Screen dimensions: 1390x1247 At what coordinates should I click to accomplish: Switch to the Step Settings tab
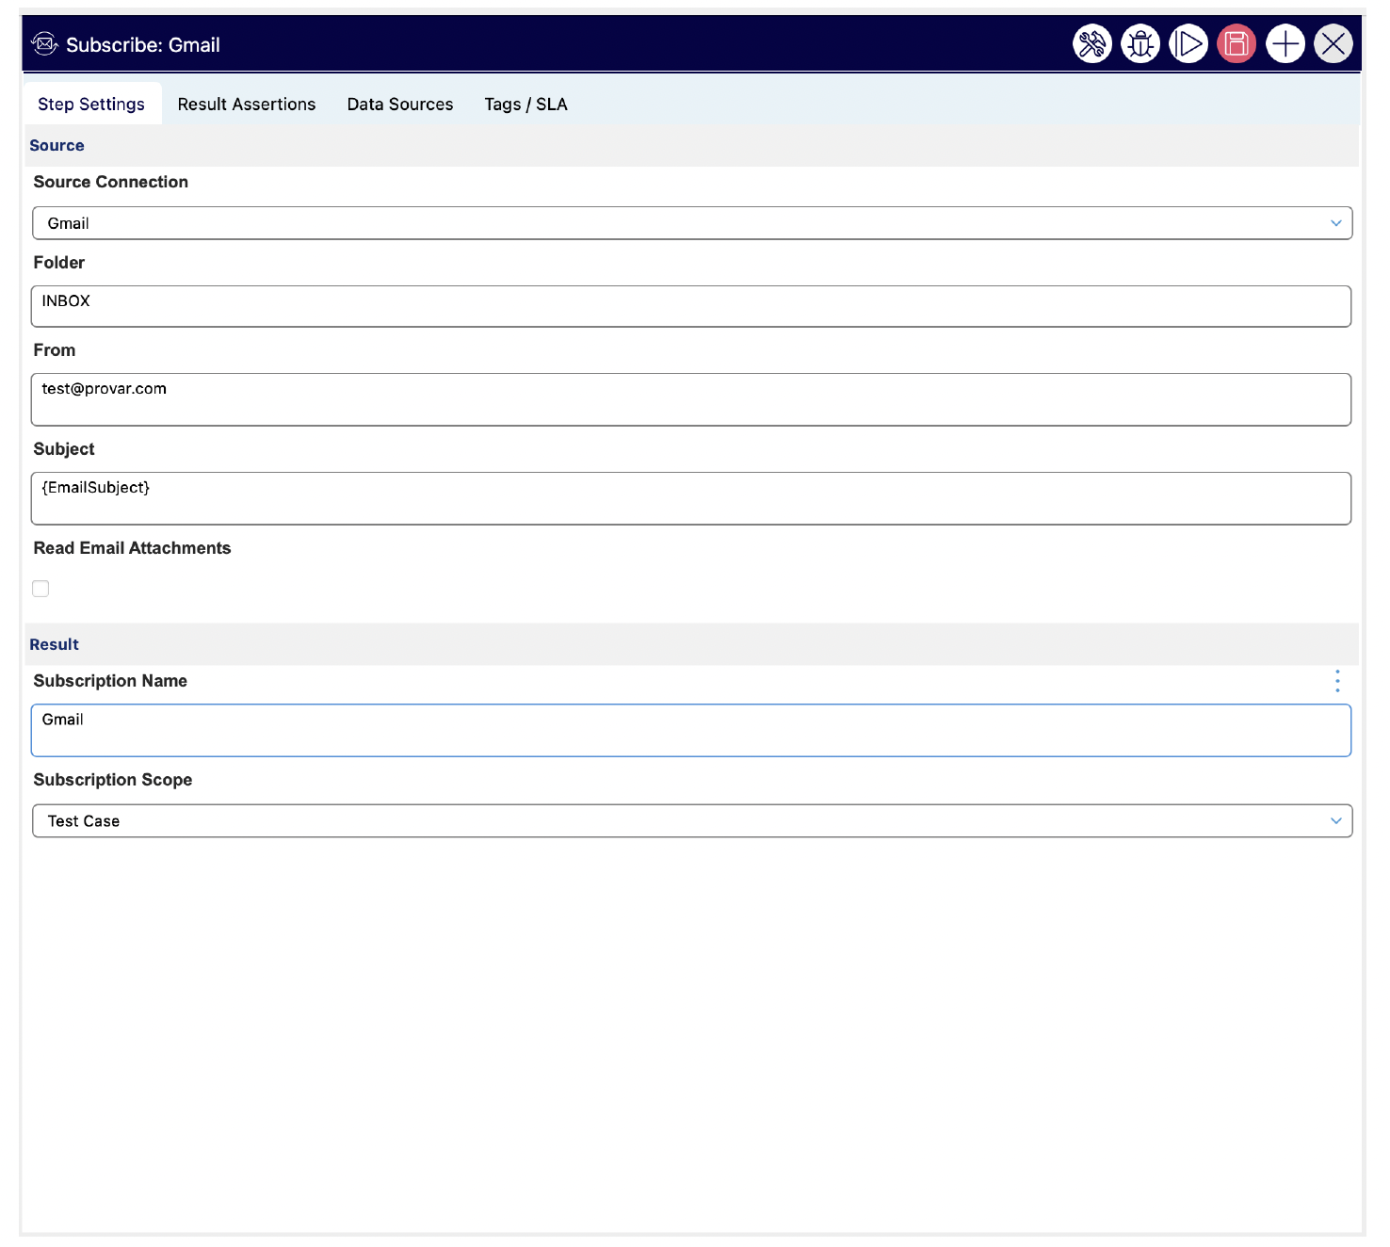point(91,104)
